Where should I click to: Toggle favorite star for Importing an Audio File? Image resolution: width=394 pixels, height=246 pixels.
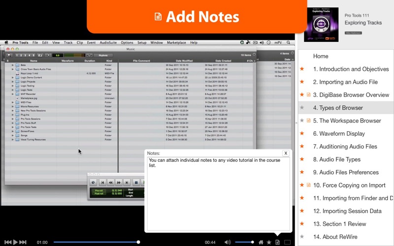click(302, 82)
